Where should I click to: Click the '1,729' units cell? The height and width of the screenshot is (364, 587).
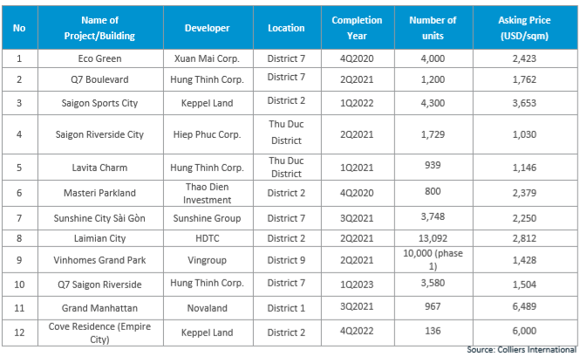click(433, 134)
